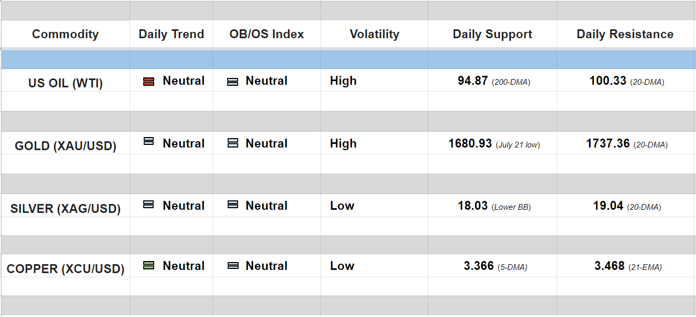Click US Oil's 100.33 daily resistance value
The width and height of the screenshot is (696, 317).
(607, 81)
